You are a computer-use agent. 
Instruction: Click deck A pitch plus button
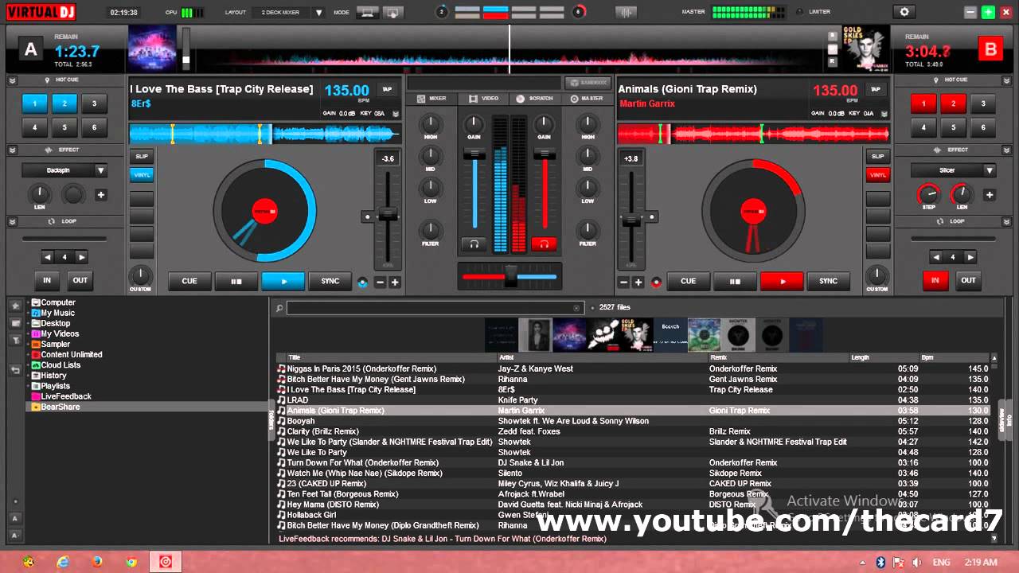pos(394,282)
